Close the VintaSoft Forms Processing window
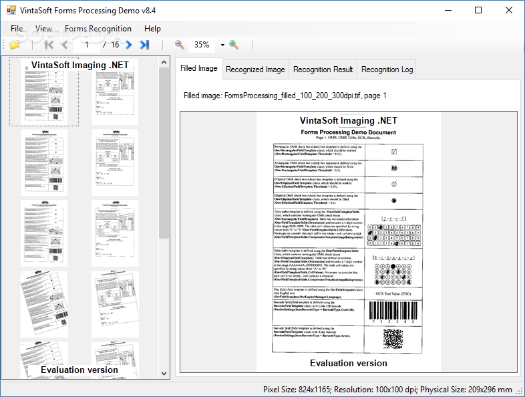525x397 pixels. (x=509, y=11)
